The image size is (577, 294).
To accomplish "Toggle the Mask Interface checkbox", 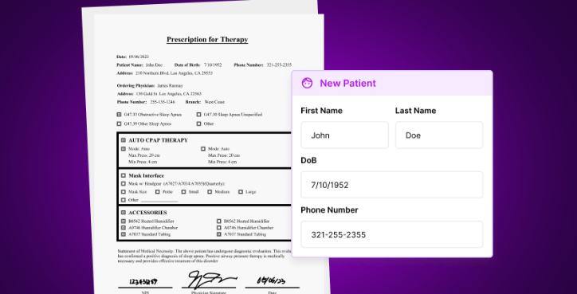I will (x=124, y=175).
